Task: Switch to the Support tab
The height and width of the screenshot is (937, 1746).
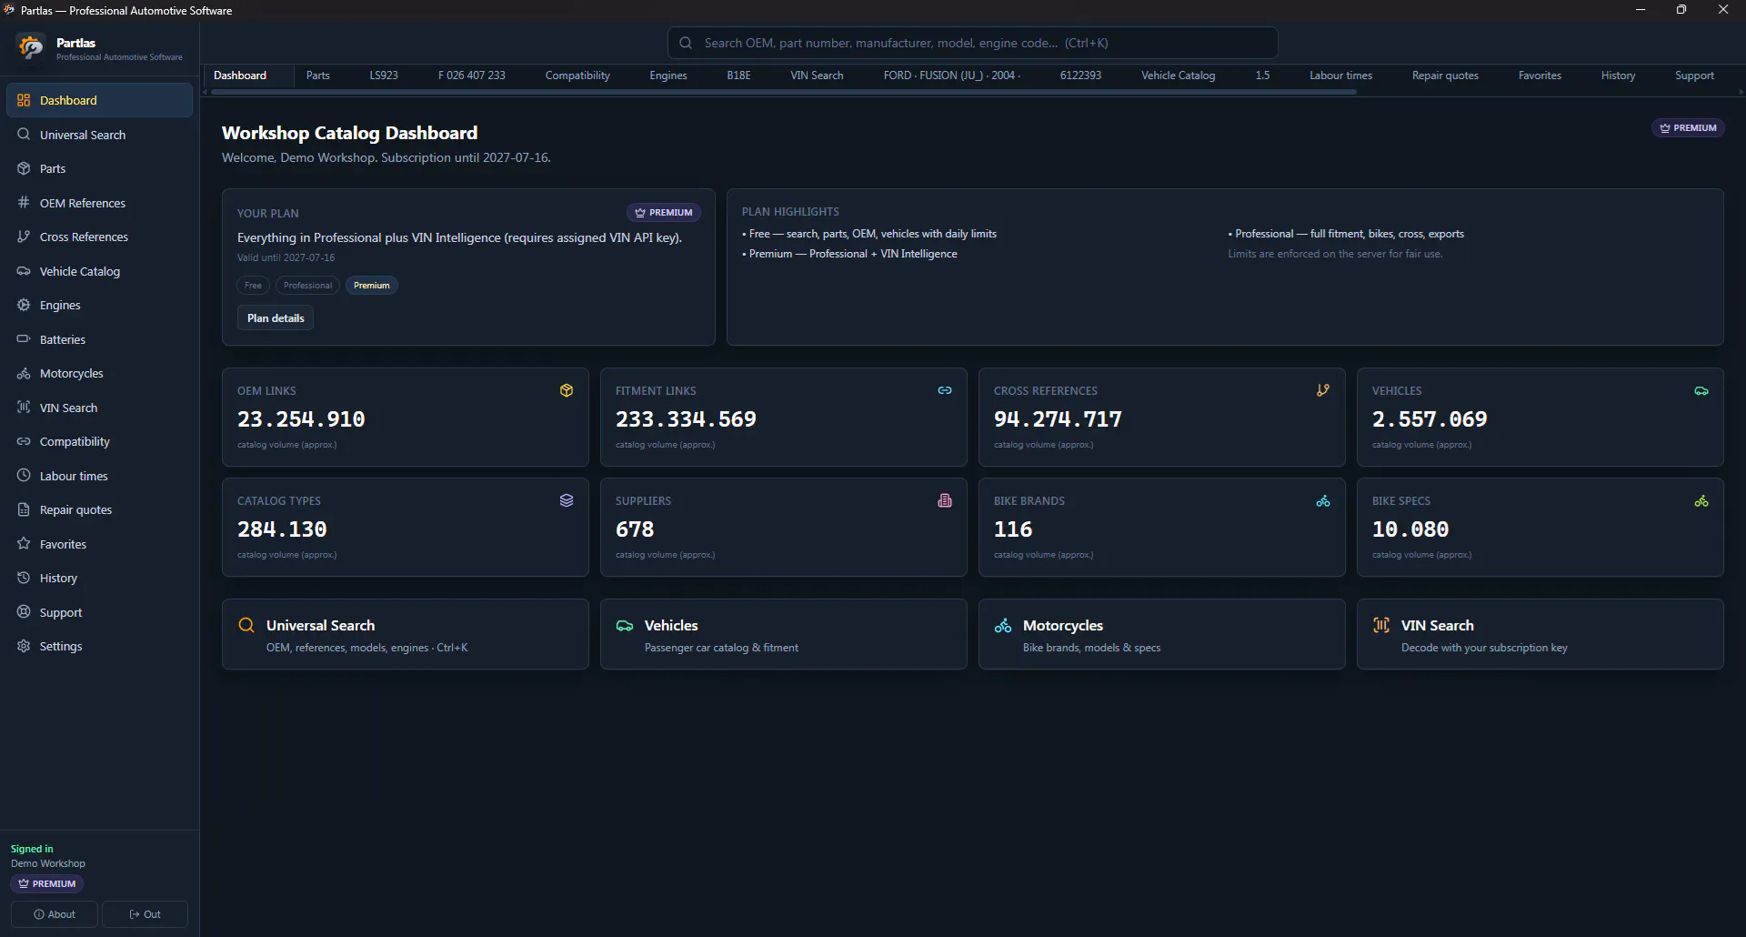Action: (1694, 76)
